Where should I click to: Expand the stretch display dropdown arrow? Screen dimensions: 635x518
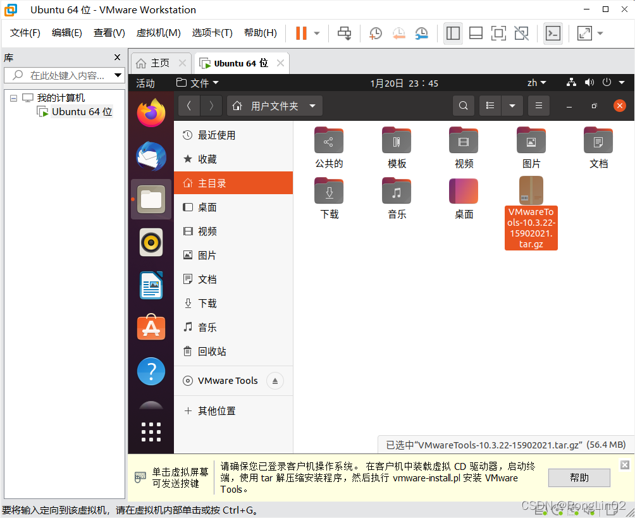(601, 34)
